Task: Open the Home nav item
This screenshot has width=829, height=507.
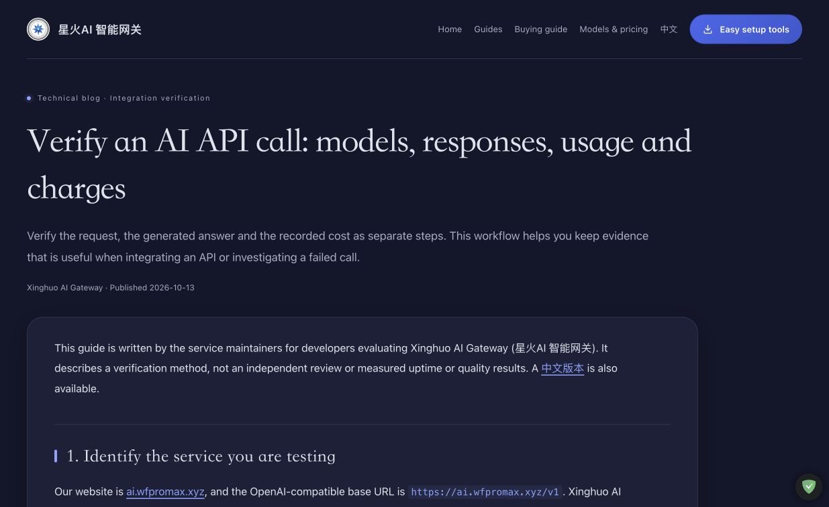Action: pos(450,30)
